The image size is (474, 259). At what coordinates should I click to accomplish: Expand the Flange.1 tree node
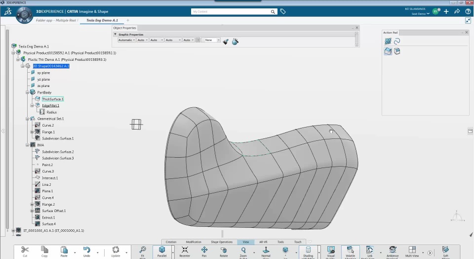[32, 132]
